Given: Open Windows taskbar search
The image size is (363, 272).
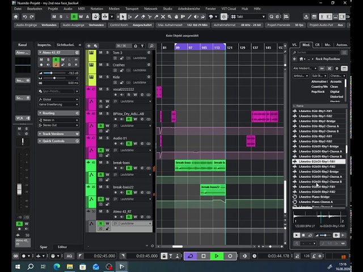Looking at the screenshot, I should 31,267.
